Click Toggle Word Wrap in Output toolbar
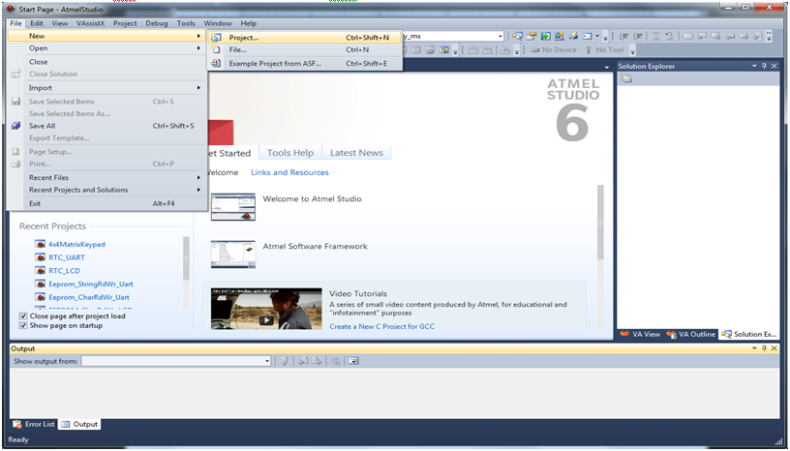 click(x=353, y=361)
